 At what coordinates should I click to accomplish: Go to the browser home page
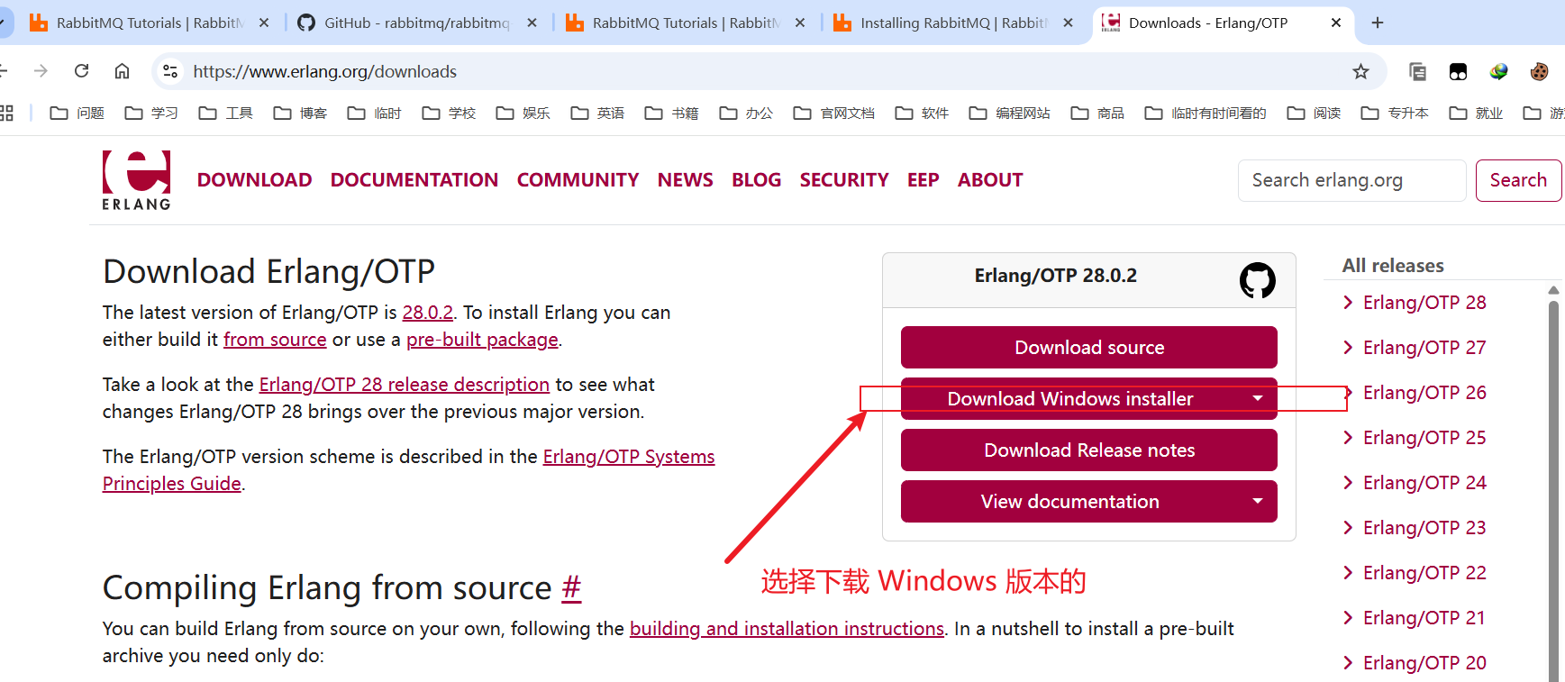pos(122,70)
